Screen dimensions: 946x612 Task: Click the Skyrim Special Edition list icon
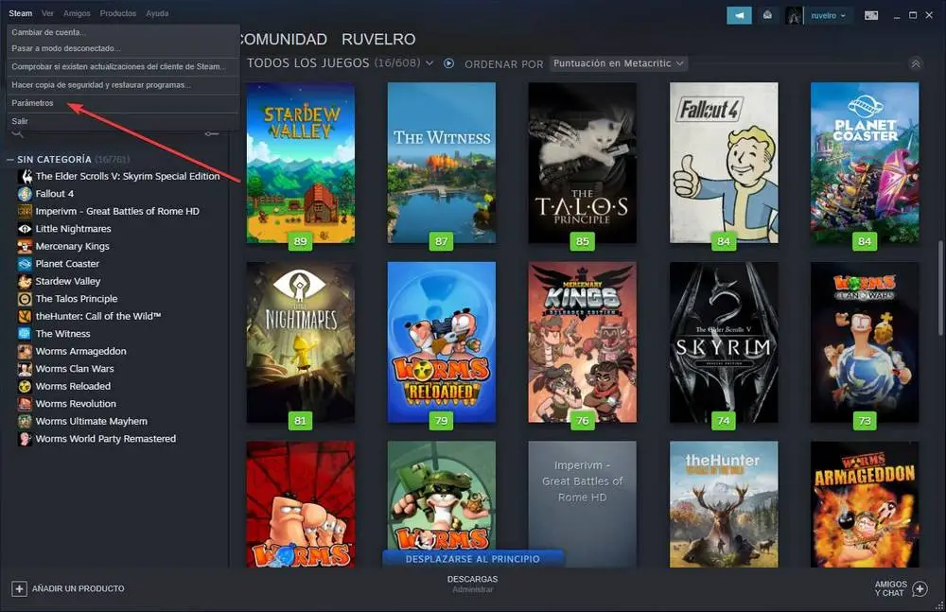coord(26,176)
